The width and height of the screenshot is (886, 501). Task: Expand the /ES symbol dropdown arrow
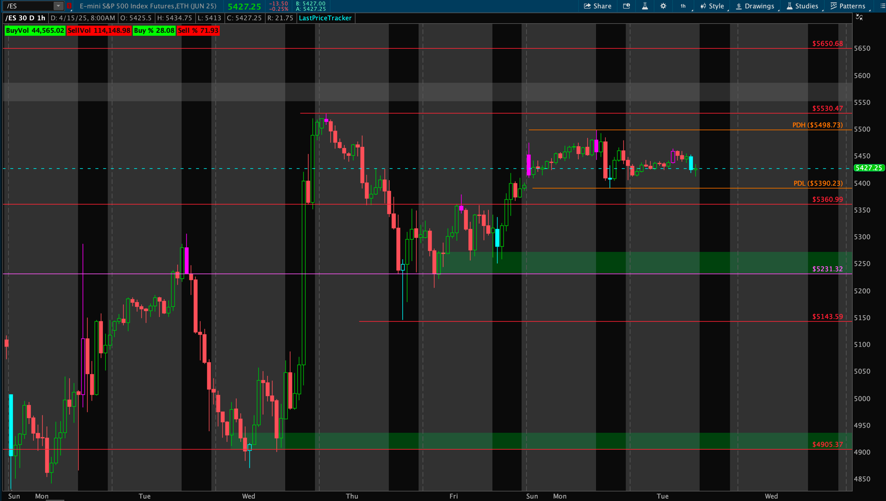coord(58,6)
